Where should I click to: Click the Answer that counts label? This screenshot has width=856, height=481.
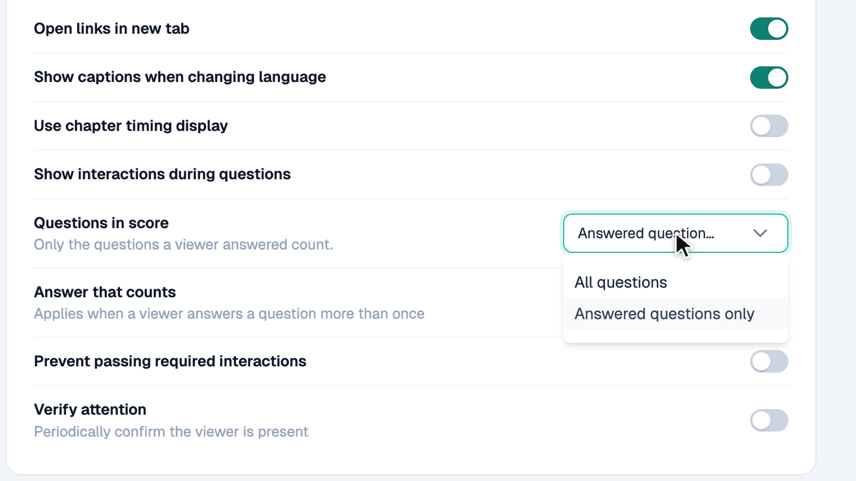(105, 292)
